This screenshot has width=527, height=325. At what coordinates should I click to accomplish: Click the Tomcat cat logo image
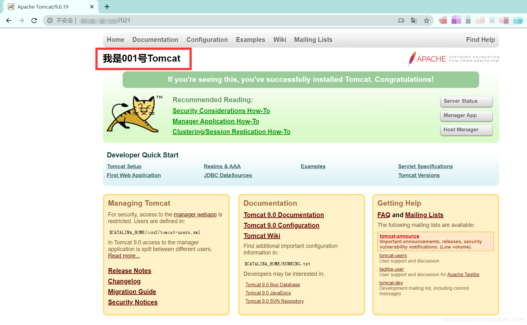pos(135,114)
